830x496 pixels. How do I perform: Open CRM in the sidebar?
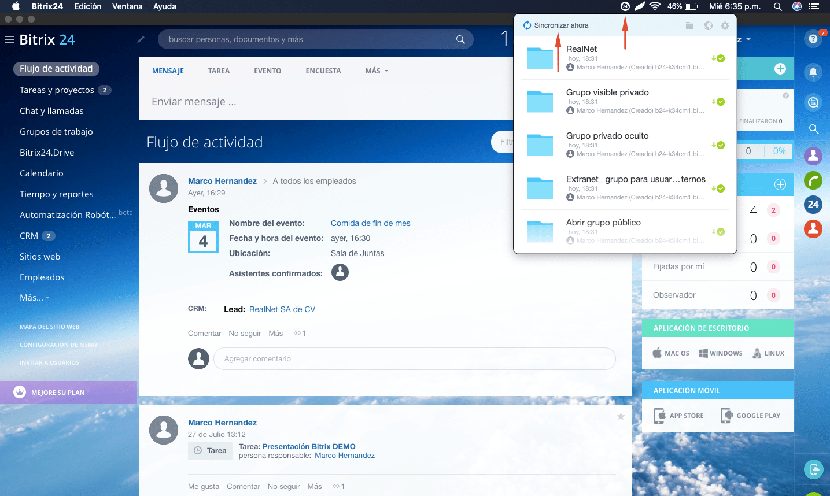[x=29, y=236]
